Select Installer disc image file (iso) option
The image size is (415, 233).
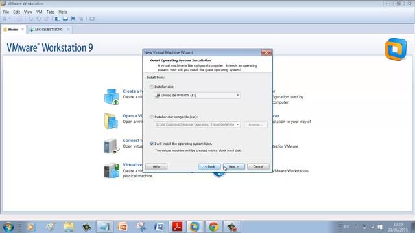click(x=152, y=116)
